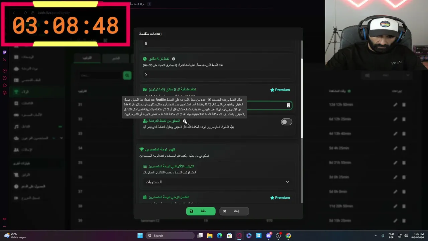
Task: Click the trash icon in the '11d 20h 50min' row
Action: [404, 206]
